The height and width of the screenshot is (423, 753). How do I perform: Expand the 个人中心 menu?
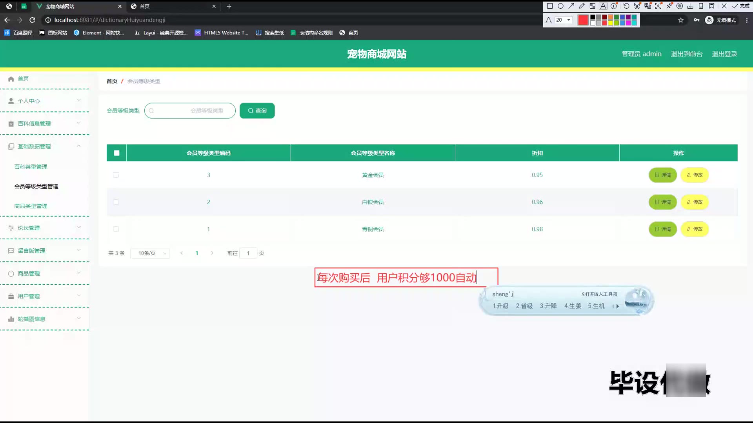click(45, 101)
